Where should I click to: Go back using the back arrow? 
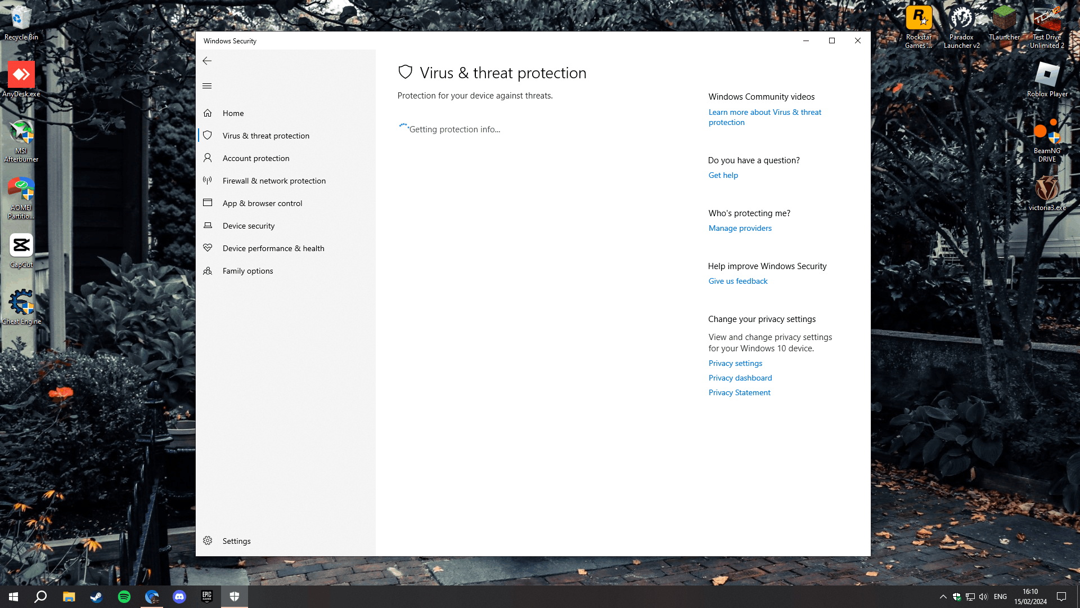[x=207, y=61]
